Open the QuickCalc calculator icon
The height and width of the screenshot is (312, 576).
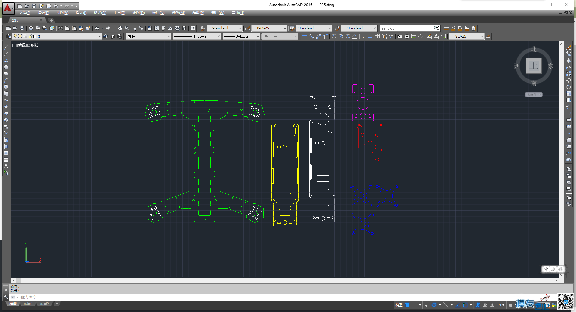tap(184, 28)
